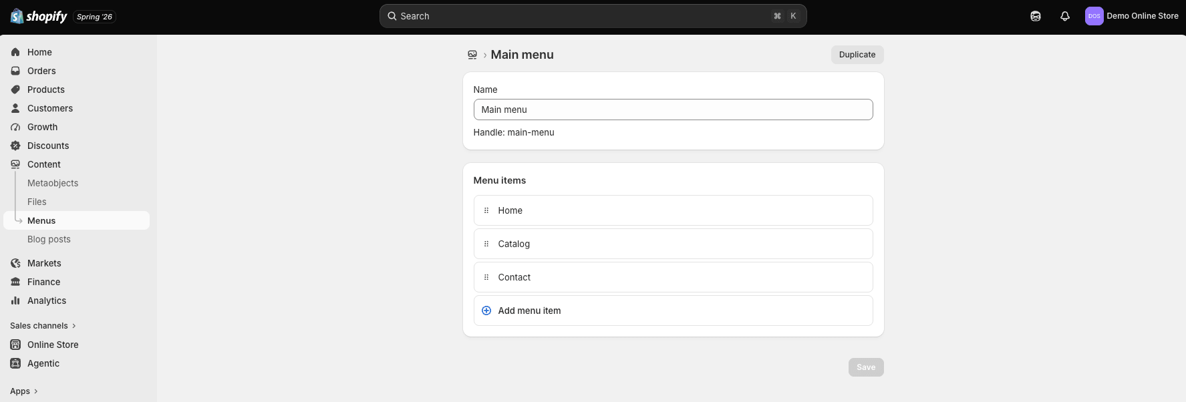The width and height of the screenshot is (1186, 402).
Task: Click the Finance bank icon
Action: point(15,282)
